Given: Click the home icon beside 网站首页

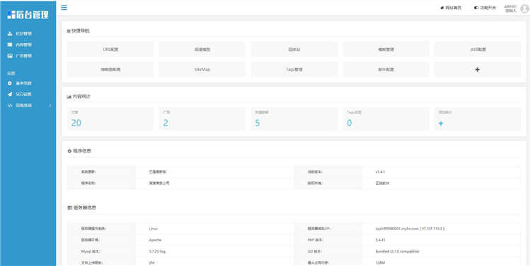Looking at the screenshot, I should coord(442,8).
